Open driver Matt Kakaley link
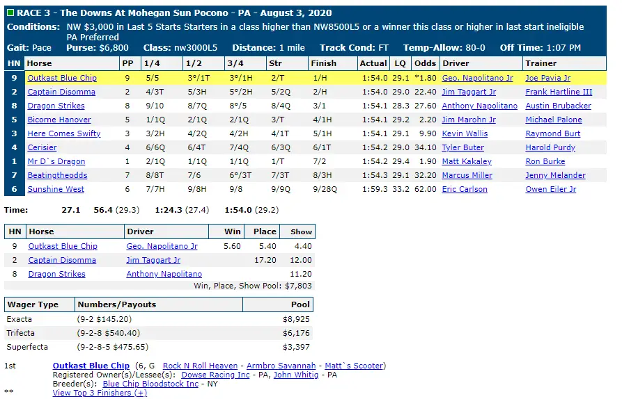 click(467, 161)
